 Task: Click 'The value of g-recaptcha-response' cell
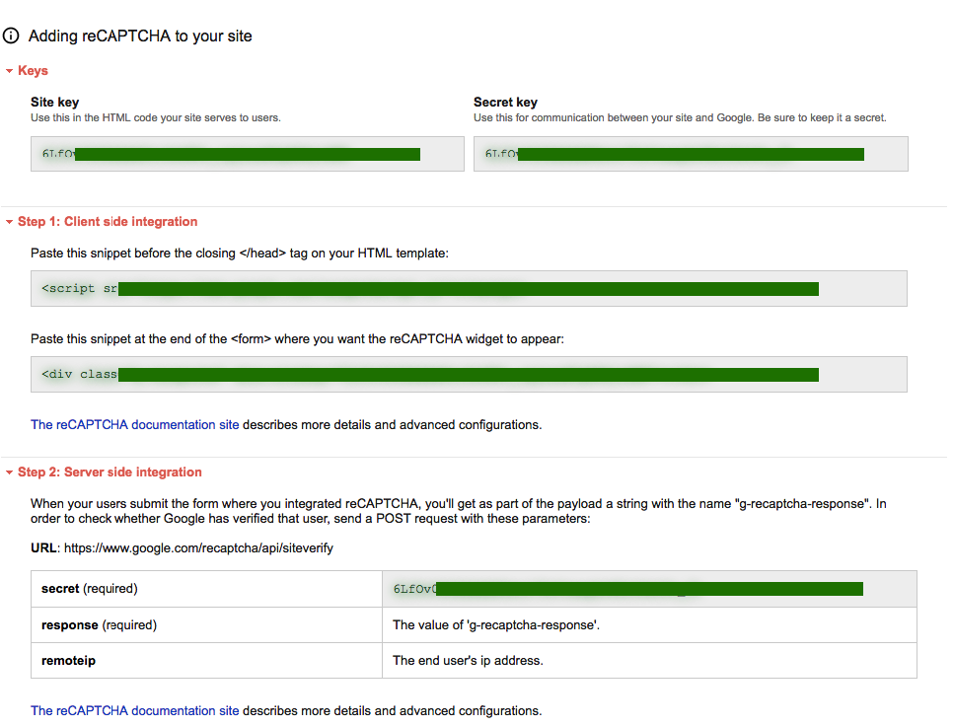(649, 625)
